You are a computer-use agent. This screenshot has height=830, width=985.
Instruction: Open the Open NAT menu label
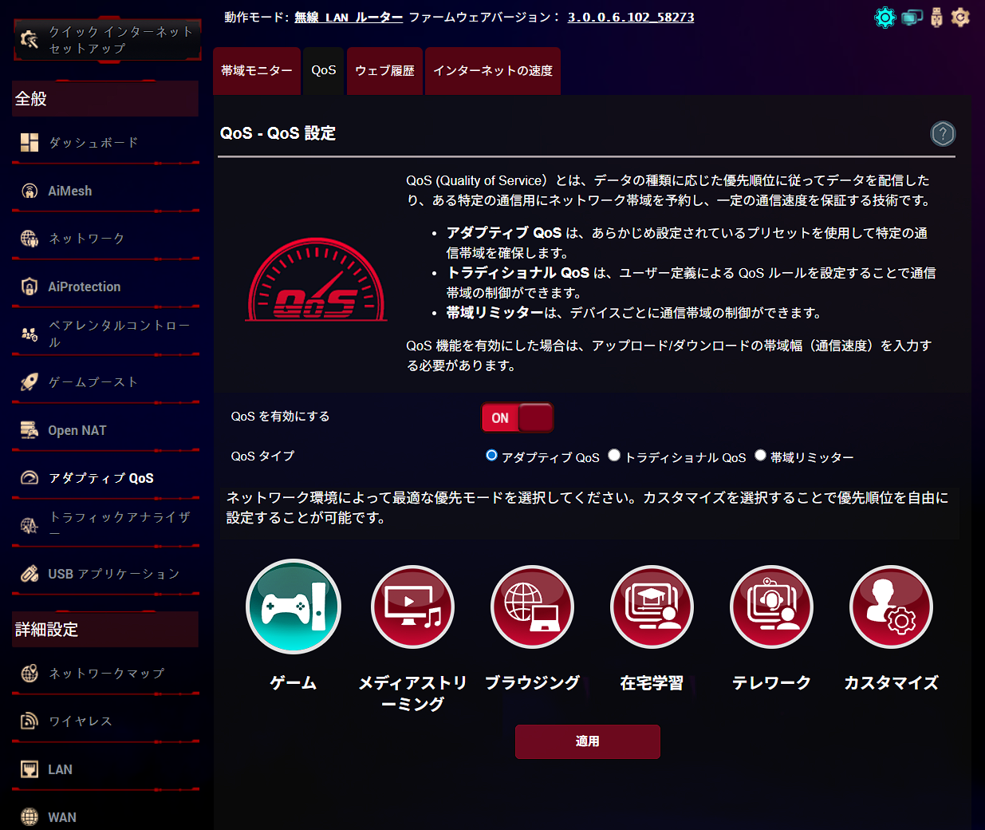pyautogui.click(x=77, y=430)
